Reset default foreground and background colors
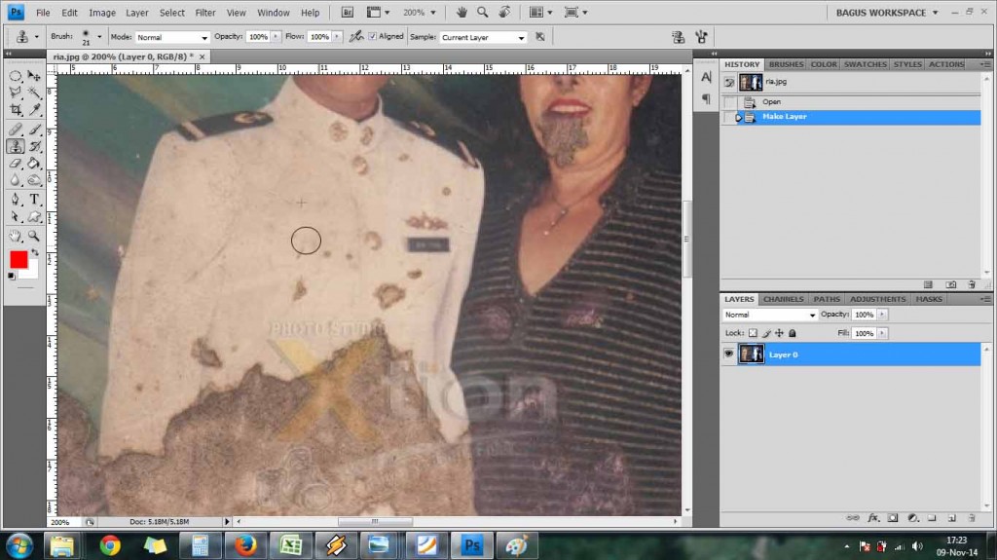 pyautogui.click(x=12, y=277)
